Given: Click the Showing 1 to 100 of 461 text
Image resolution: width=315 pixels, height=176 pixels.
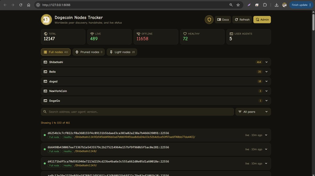Looking at the screenshot, I should tap(55, 123).
